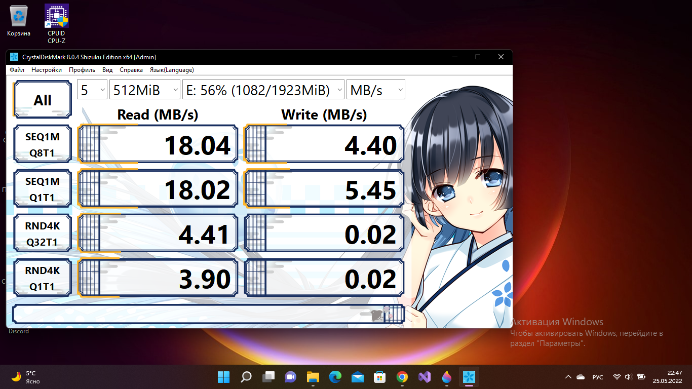Open Task View from the taskbar
This screenshot has height=389, width=692.
coord(268,377)
